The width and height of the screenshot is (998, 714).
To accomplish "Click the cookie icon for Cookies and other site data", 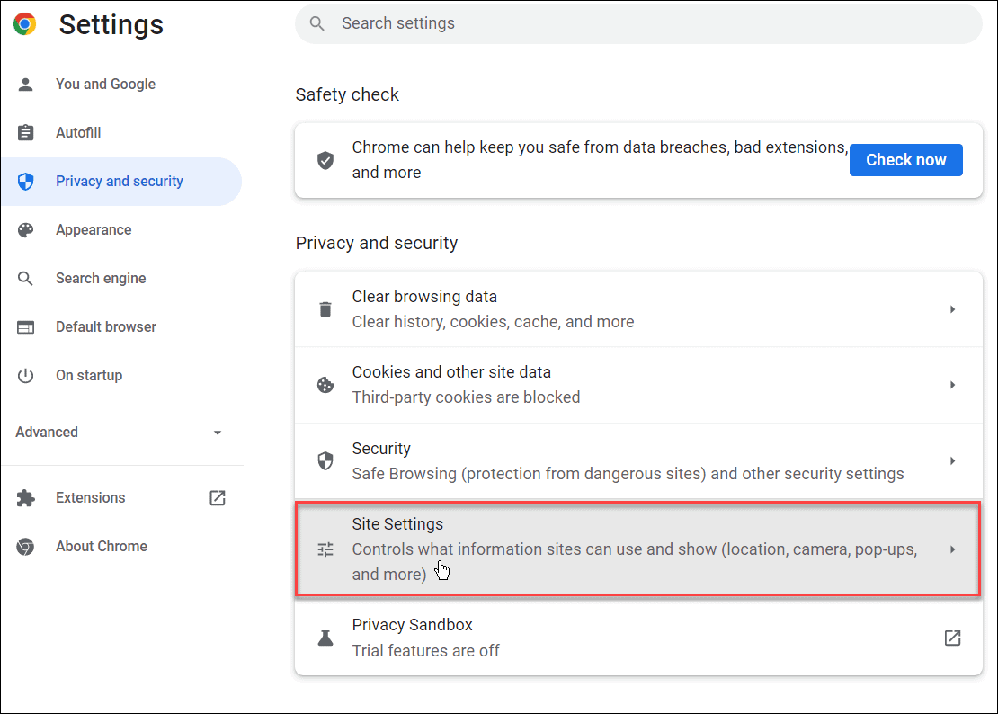I will (x=325, y=385).
